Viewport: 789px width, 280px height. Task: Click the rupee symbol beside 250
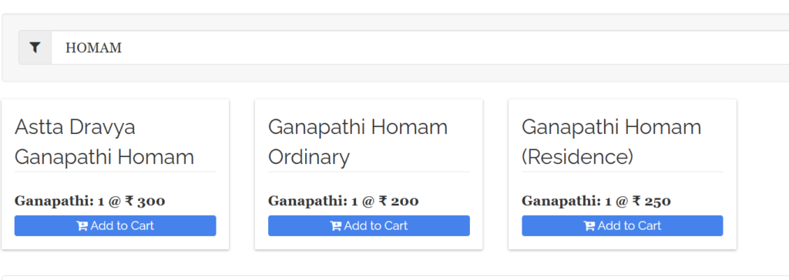click(636, 202)
